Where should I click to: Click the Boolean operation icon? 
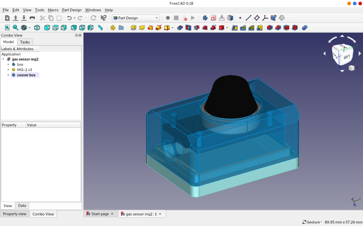[x=305, y=28]
